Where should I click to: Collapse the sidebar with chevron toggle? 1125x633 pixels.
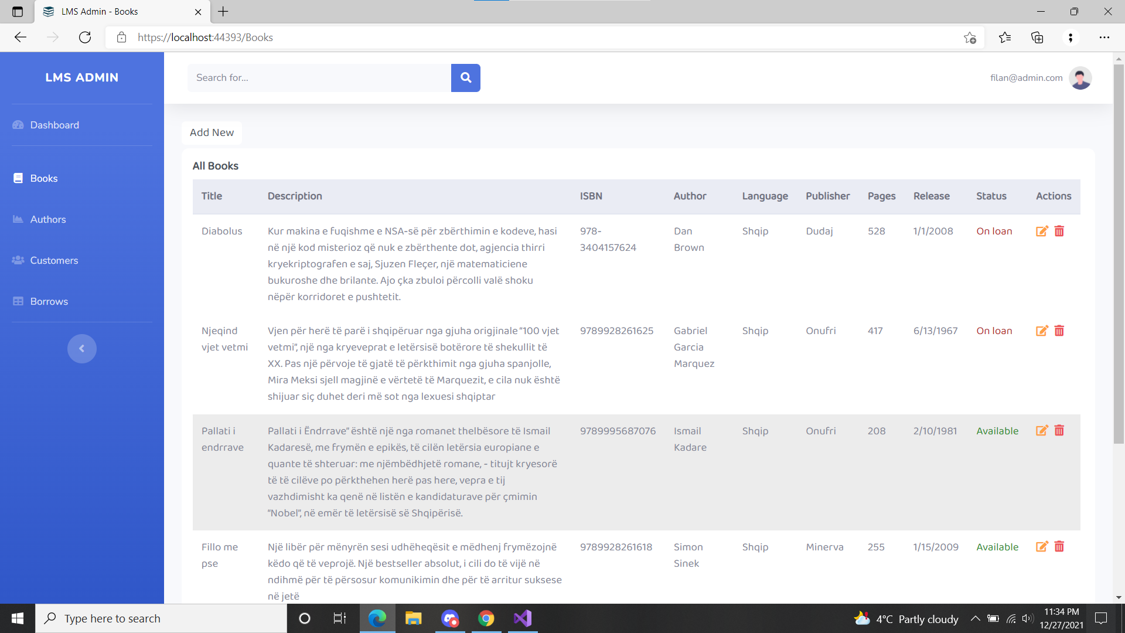81,349
